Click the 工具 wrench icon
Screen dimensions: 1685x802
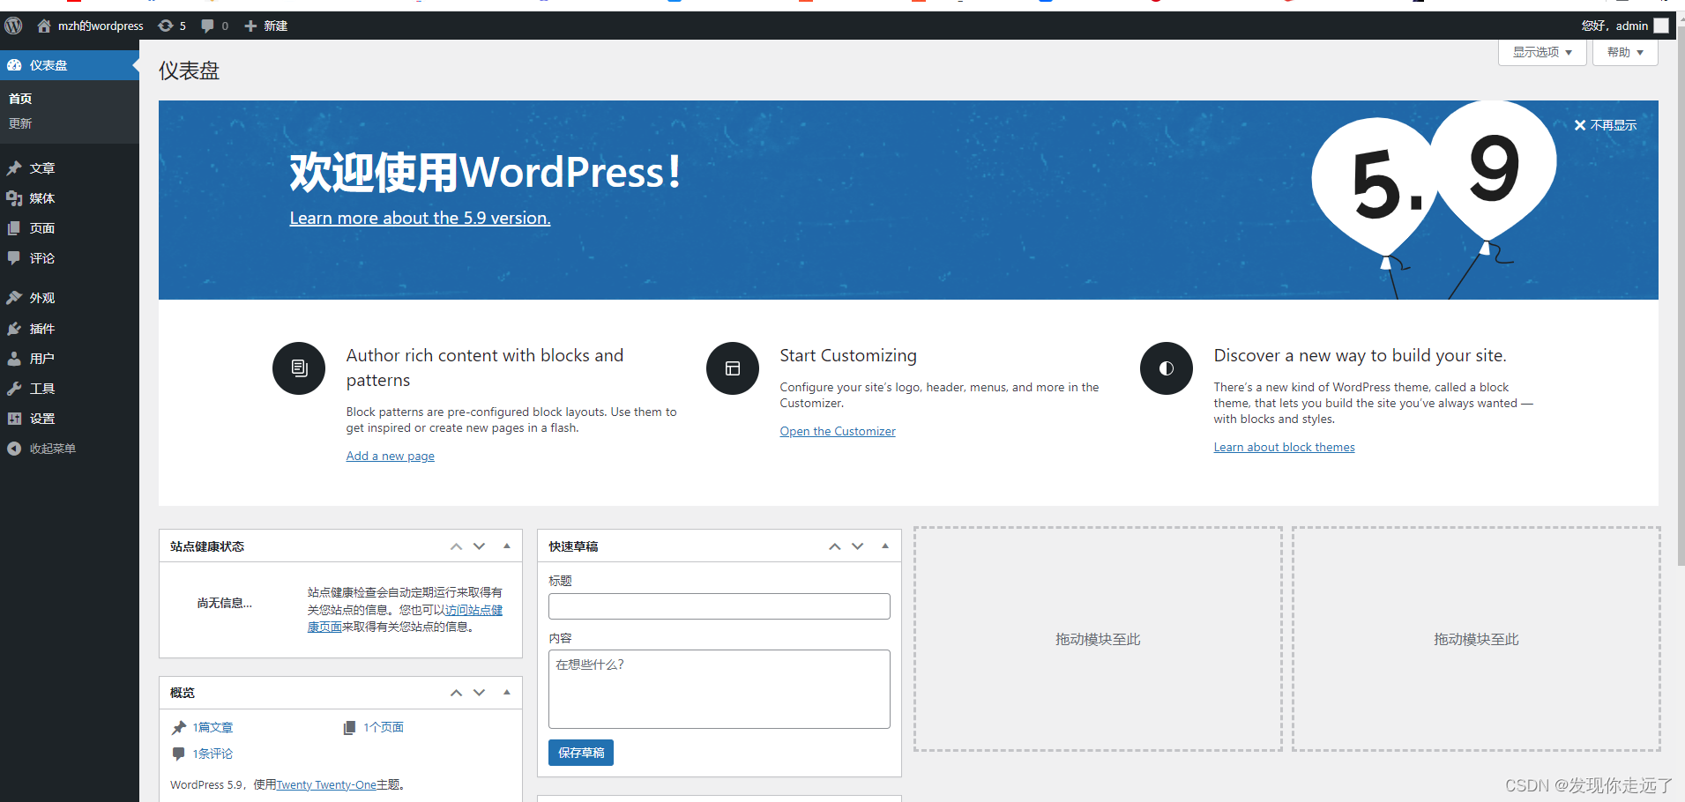tap(14, 389)
